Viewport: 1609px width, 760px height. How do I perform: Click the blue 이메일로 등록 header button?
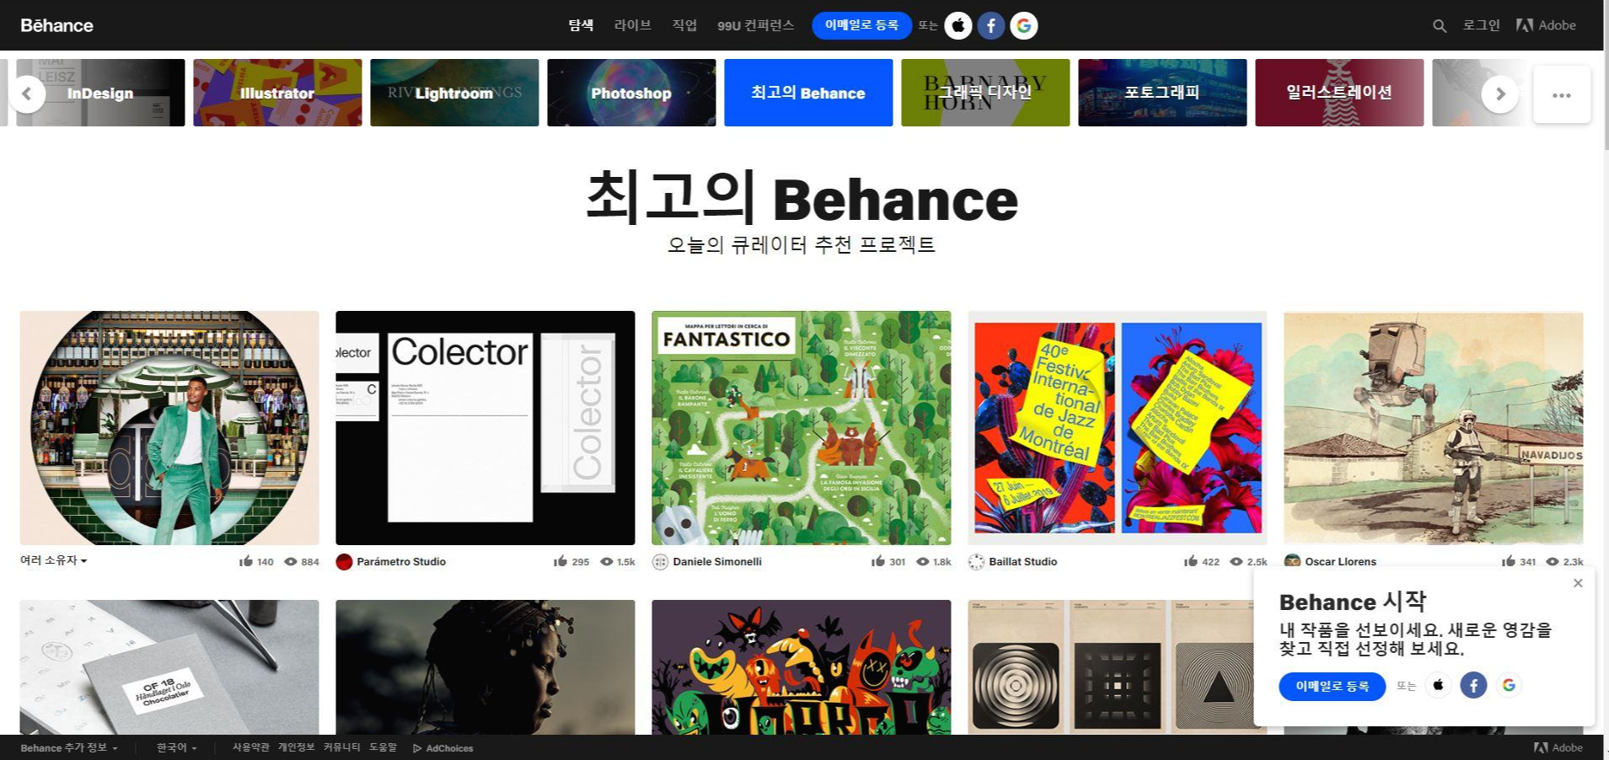coord(861,25)
